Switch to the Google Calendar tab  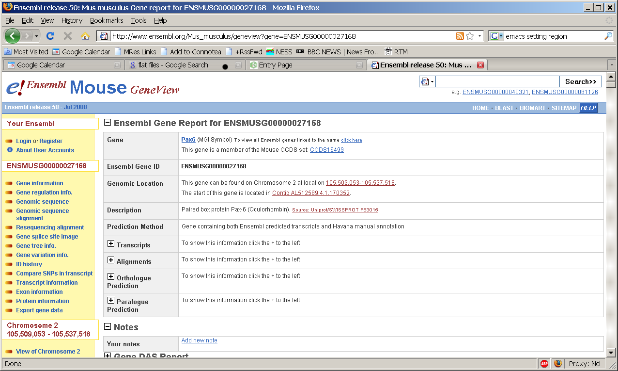pos(41,65)
